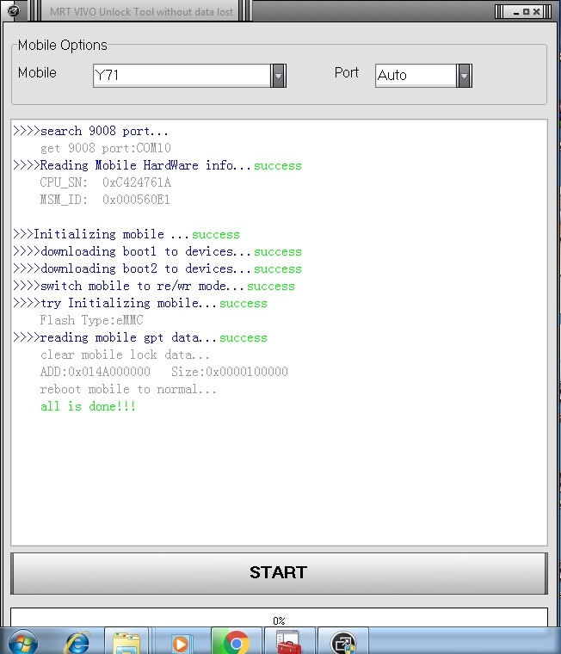Viewport: 561px width, 654px height.
Task: Click 'clear mobile lock data...' log line
Action: click(x=125, y=355)
